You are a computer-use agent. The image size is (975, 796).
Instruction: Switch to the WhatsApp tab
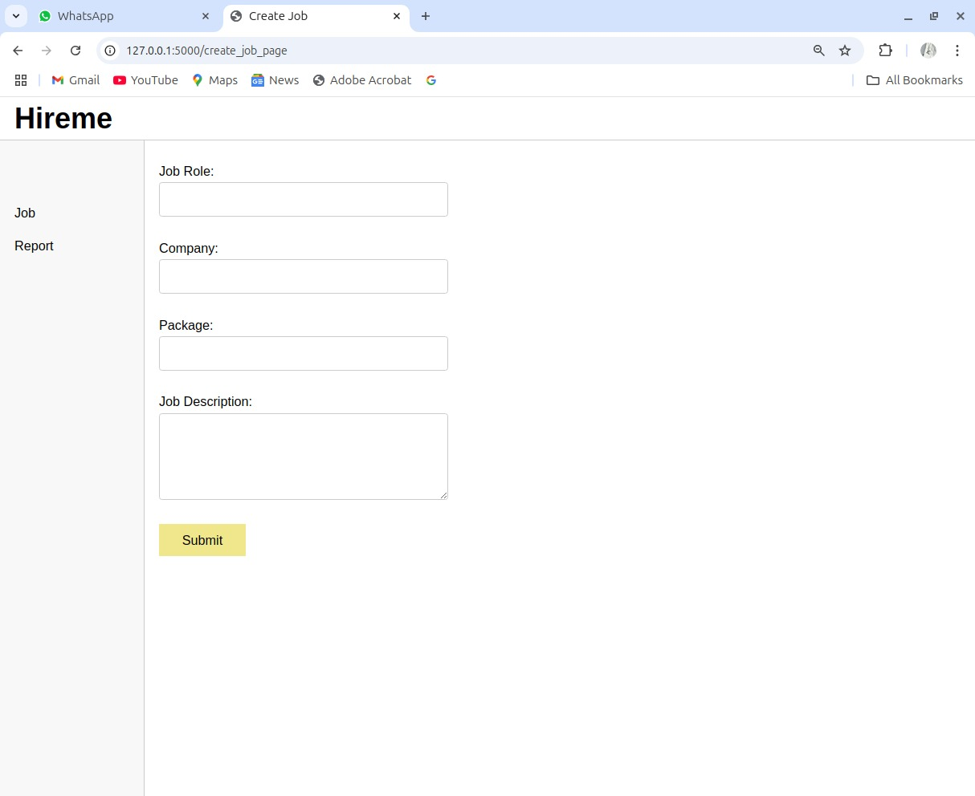124,16
